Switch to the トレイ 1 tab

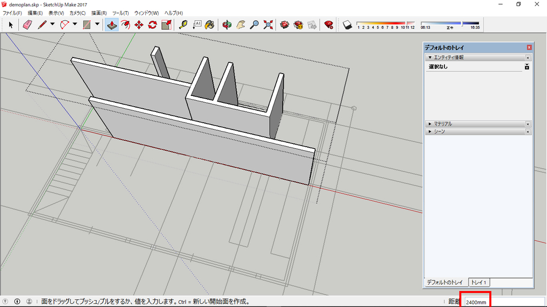[x=479, y=282]
